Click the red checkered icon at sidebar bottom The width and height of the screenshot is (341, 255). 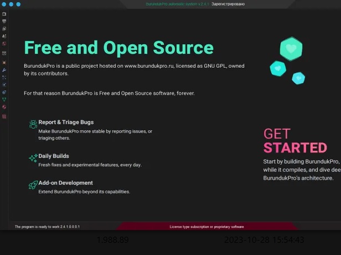(x=4, y=116)
